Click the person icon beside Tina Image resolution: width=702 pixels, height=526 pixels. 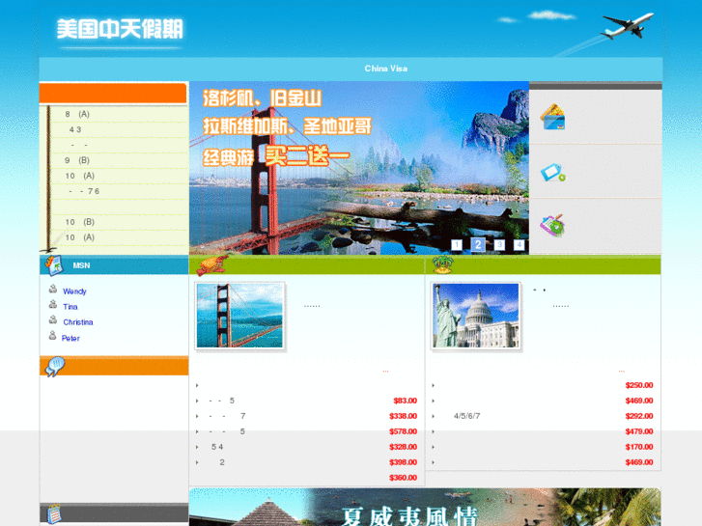pyautogui.click(x=53, y=304)
